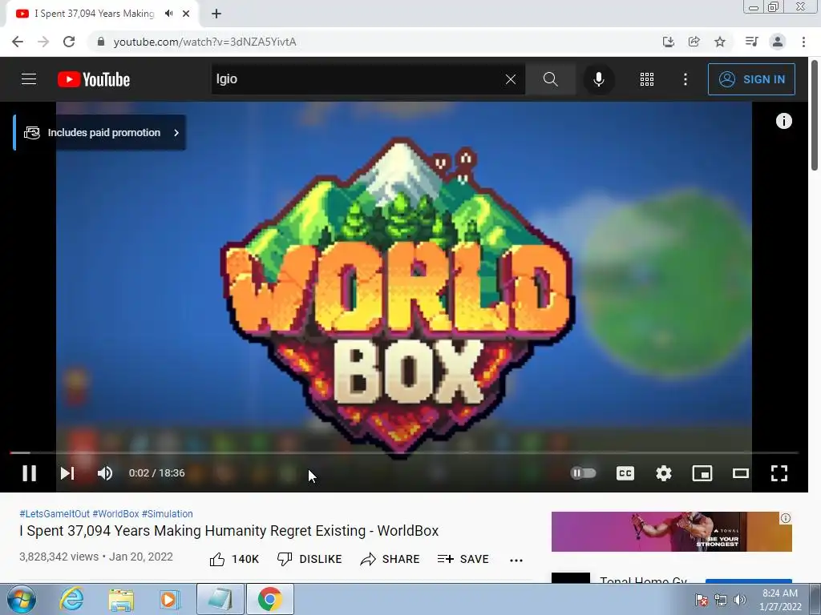Close the YouTube tab

point(186,14)
